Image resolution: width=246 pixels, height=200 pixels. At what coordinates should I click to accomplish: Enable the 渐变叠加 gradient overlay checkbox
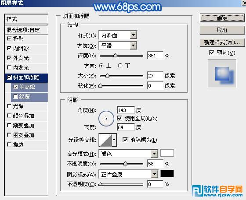coord(9,125)
